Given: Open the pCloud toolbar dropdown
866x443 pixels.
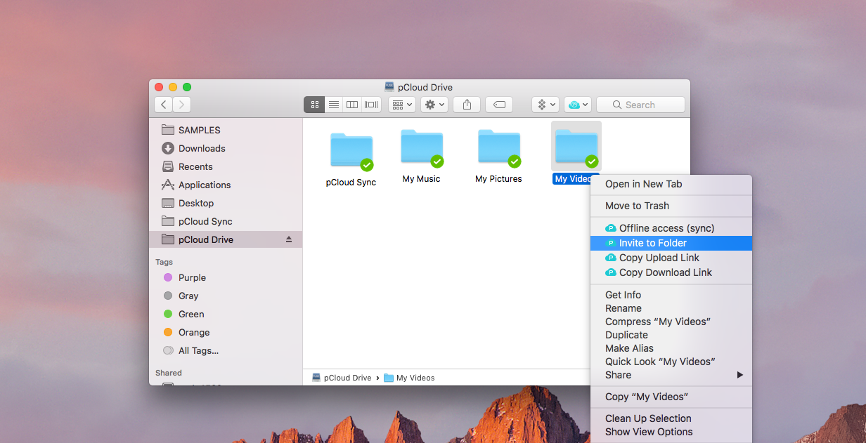Looking at the screenshot, I should click(578, 105).
